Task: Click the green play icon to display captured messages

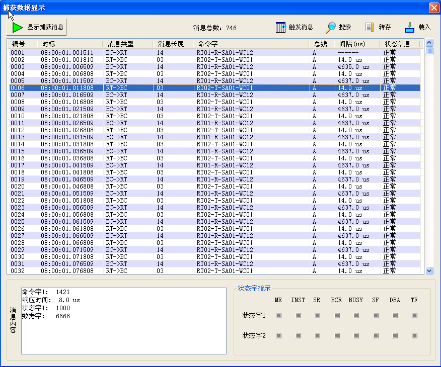Action: [x=17, y=27]
